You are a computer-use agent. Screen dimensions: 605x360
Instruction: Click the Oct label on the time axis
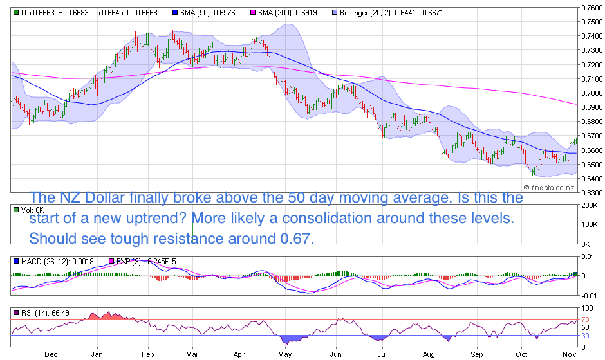pyautogui.click(x=522, y=354)
